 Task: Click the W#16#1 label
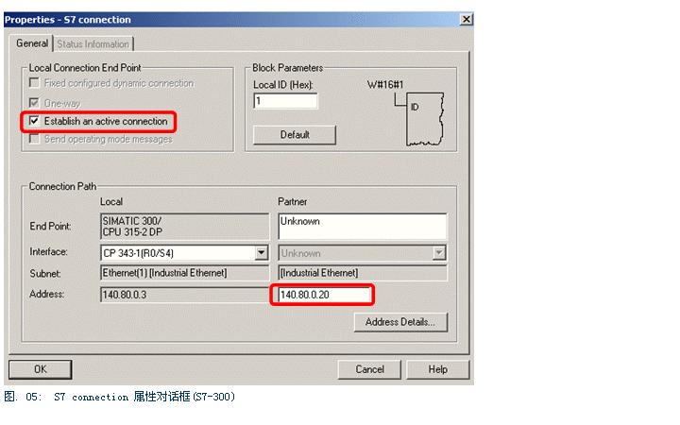(x=385, y=85)
